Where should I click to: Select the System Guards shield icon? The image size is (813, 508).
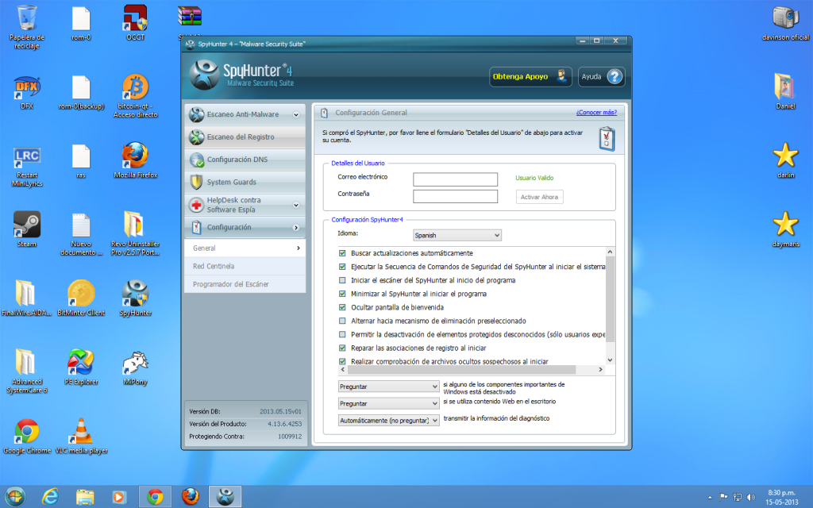(196, 183)
